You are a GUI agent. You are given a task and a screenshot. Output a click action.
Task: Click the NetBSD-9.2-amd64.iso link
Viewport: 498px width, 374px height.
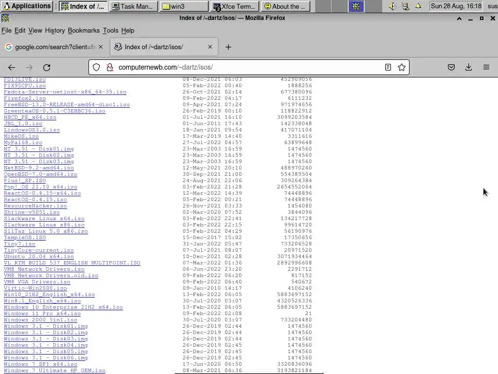pos(39,168)
